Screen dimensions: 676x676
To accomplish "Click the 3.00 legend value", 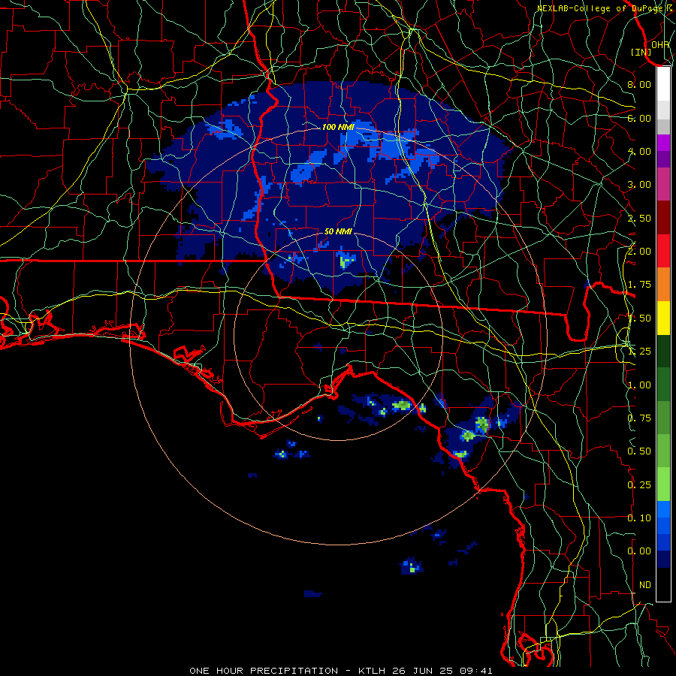I will click(x=639, y=185).
